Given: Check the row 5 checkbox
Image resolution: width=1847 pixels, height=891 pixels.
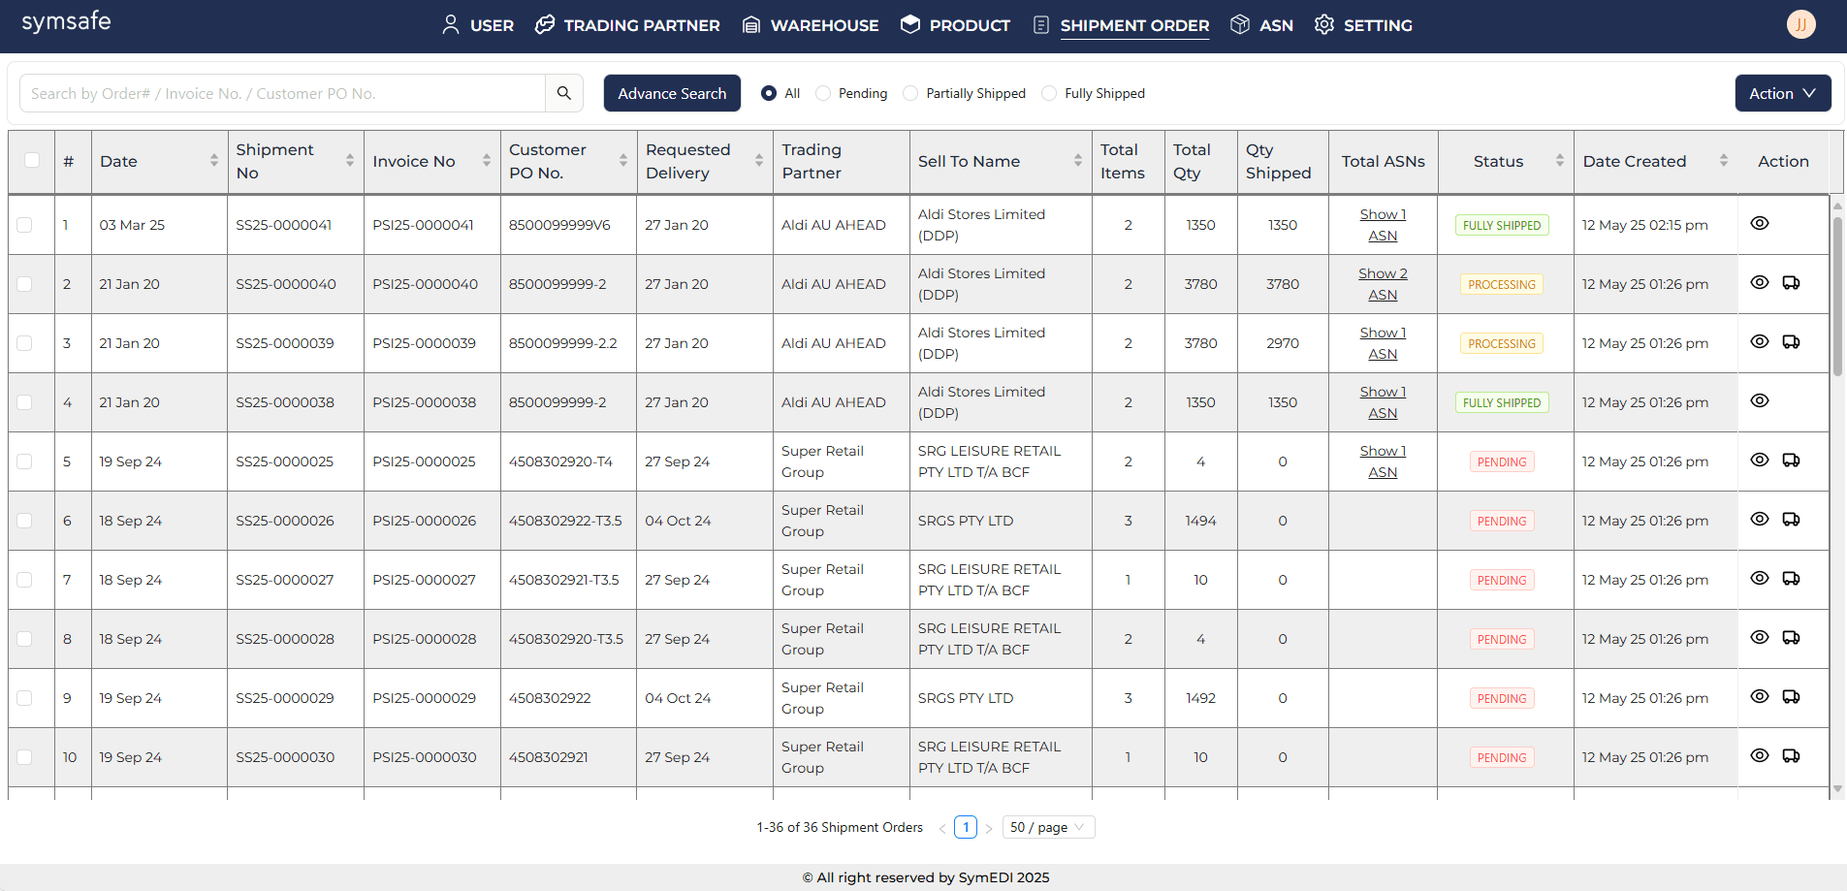Looking at the screenshot, I should 25,461.
